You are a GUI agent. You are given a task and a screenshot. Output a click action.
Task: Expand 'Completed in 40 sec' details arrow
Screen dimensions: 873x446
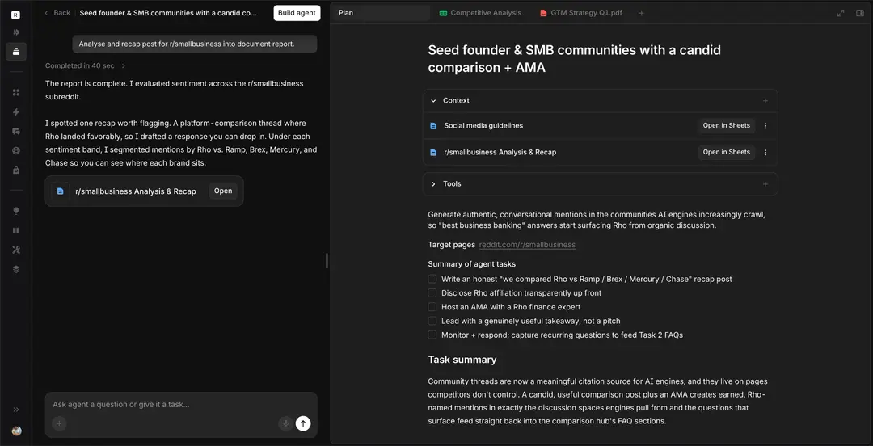coord(124,65)
